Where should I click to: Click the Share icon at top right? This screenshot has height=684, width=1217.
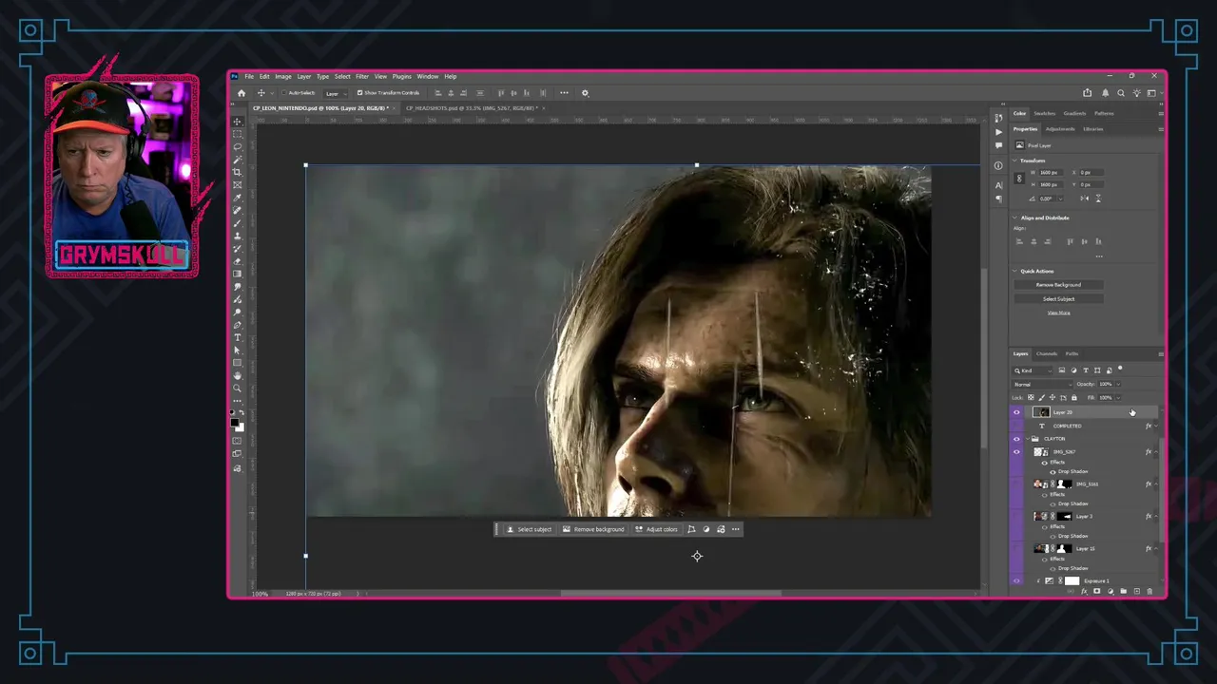pos(1087,93)
